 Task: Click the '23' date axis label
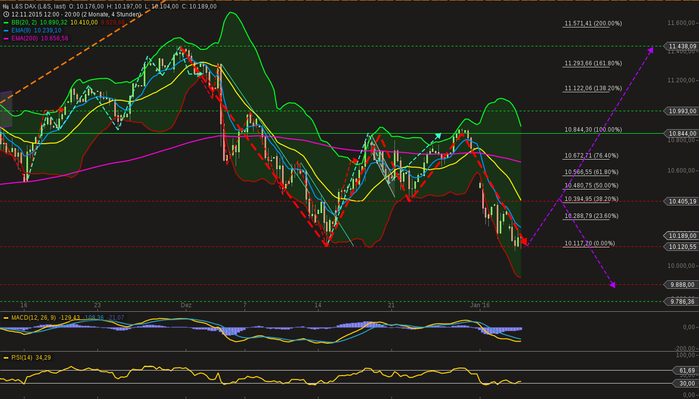(97, 305)
